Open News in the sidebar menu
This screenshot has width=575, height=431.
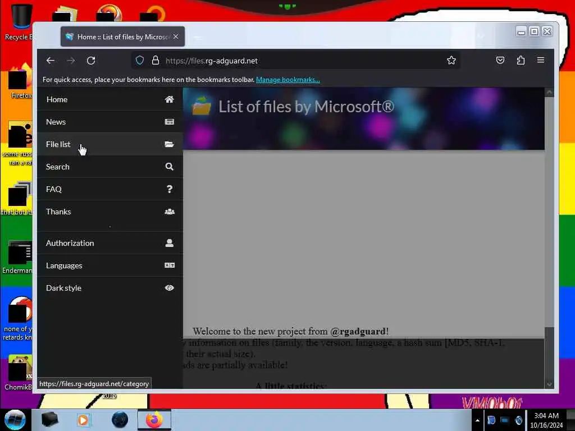(110, 122)
